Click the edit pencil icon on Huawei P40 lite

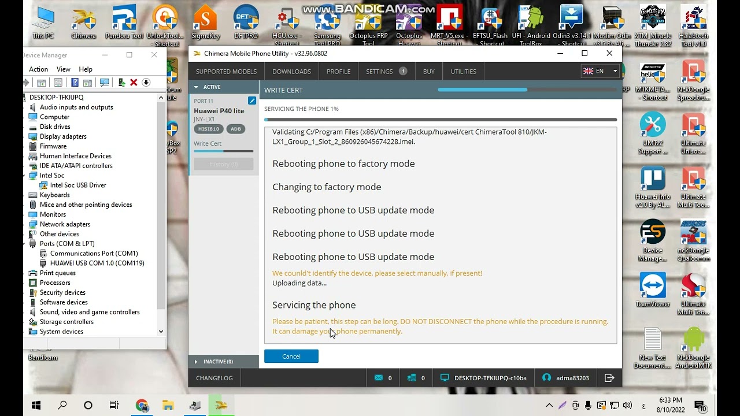pyautogui.click(x=252, y=101)
